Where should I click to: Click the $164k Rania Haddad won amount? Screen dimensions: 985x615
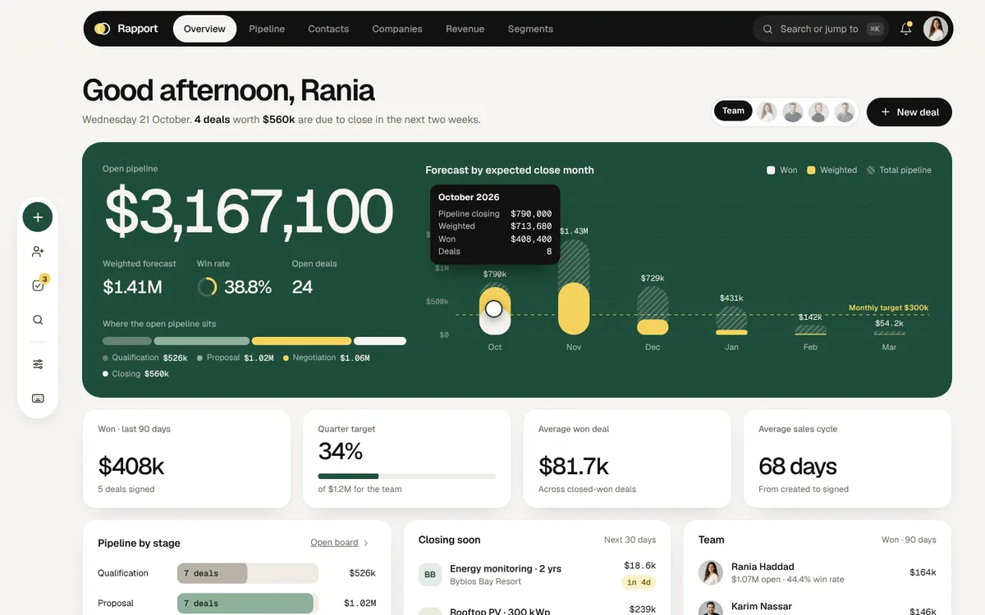pyautogui.click(x=923, y=572)
